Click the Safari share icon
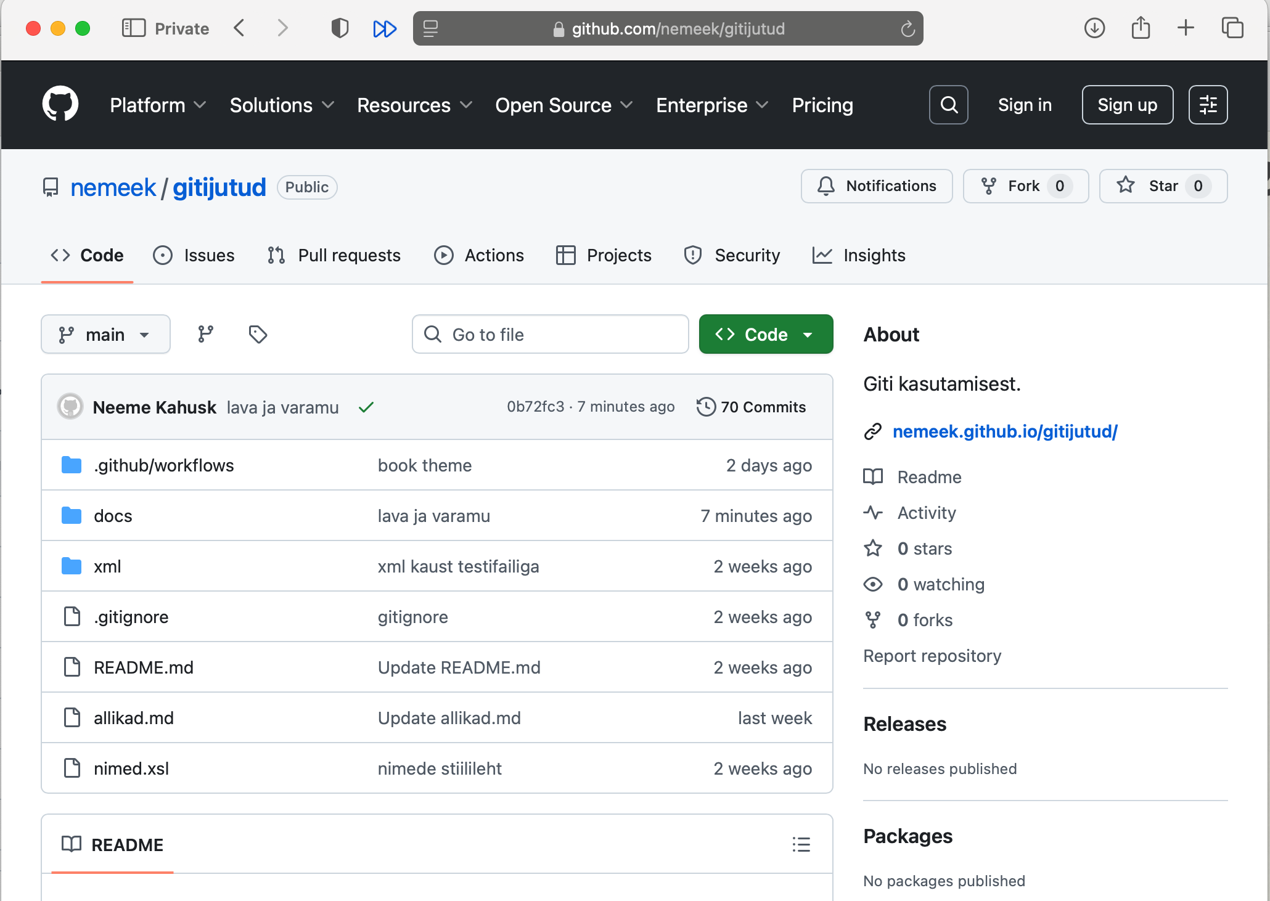This screenshot has width=1270, height=901. click(x=1141, y=28)
